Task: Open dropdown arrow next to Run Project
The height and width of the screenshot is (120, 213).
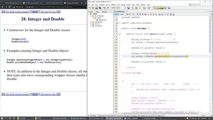Action: click(142, 8)
